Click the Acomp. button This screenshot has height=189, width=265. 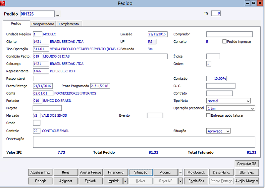[166, 172]
